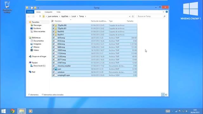The width and height of the screenshot is (203, 114).
Task: Click the Properties quick access toolbar icon
Action: 32,8
